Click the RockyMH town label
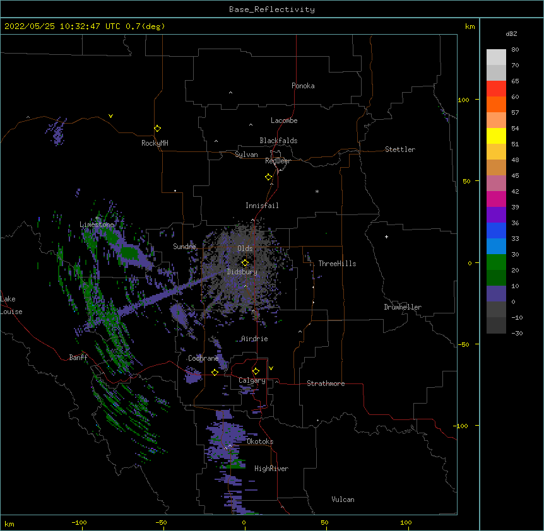The image size is (544, 531). pos(155,143)
